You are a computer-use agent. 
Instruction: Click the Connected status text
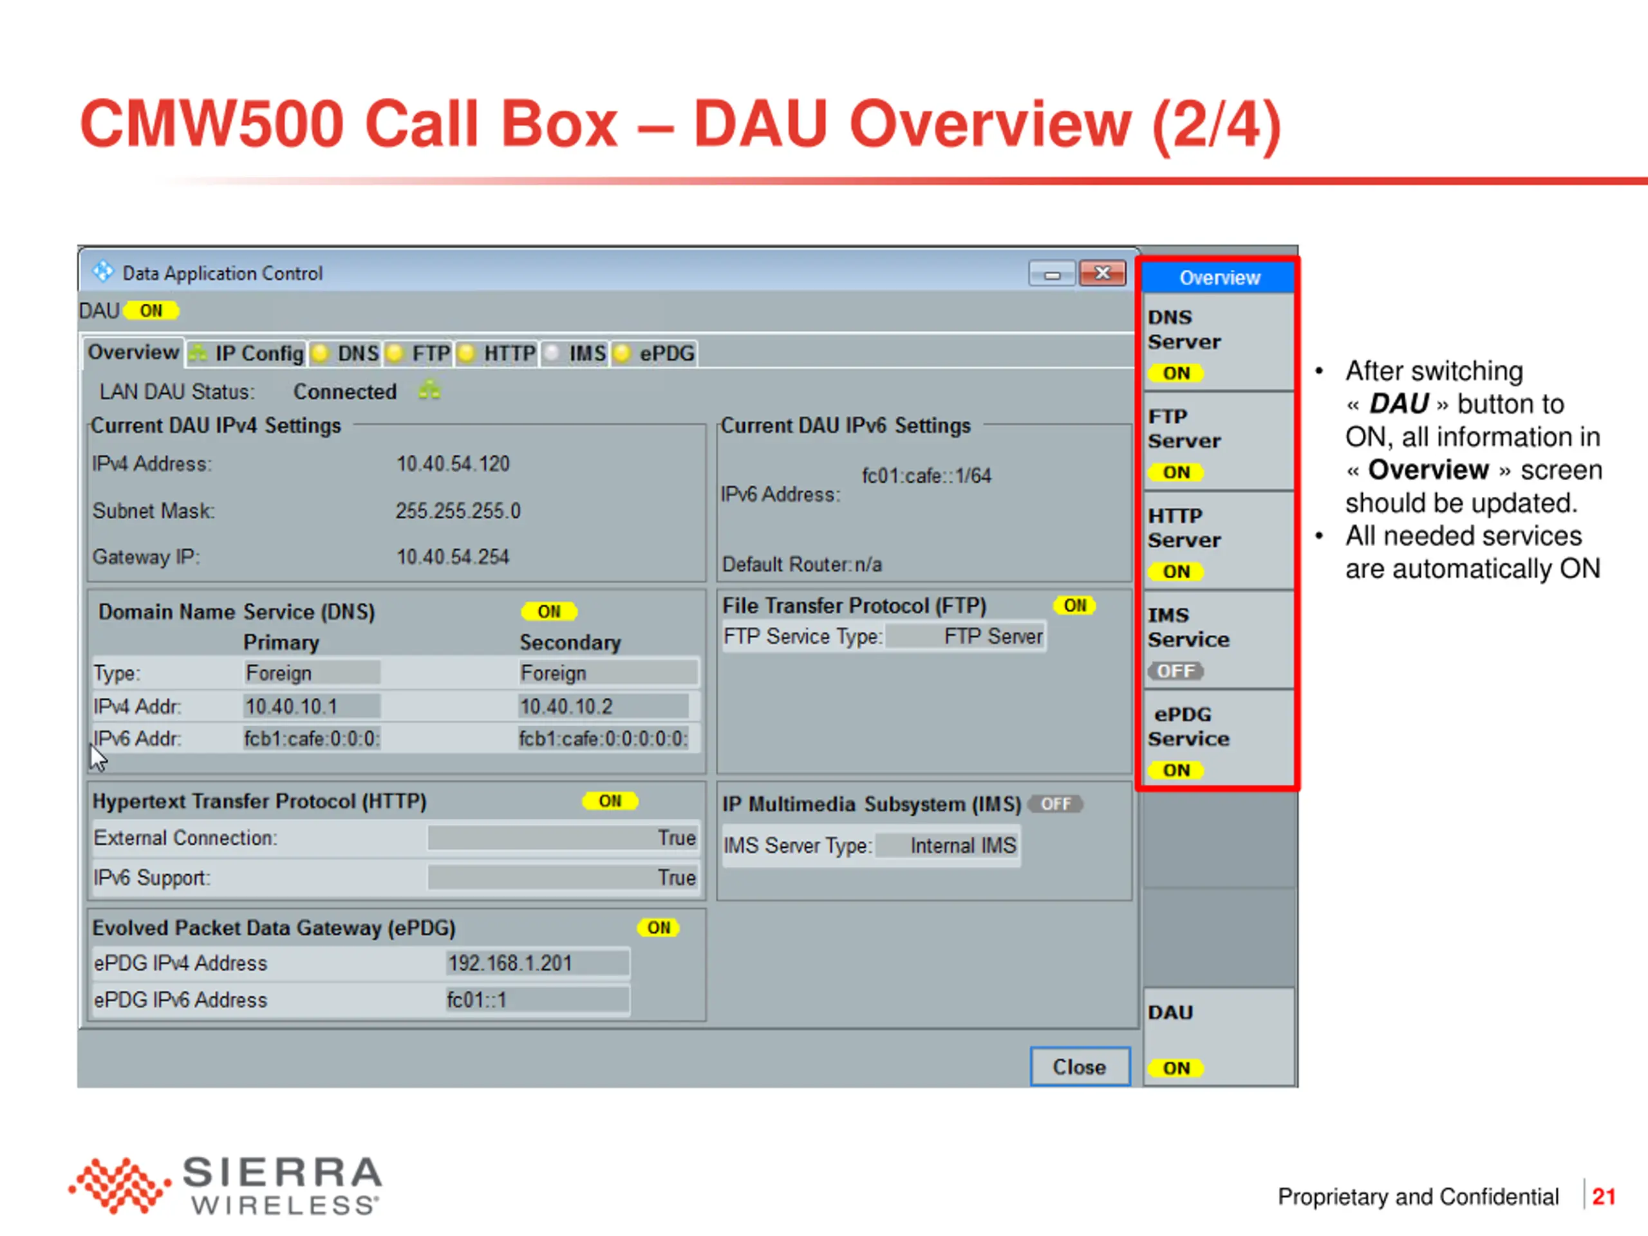(345, 391)
